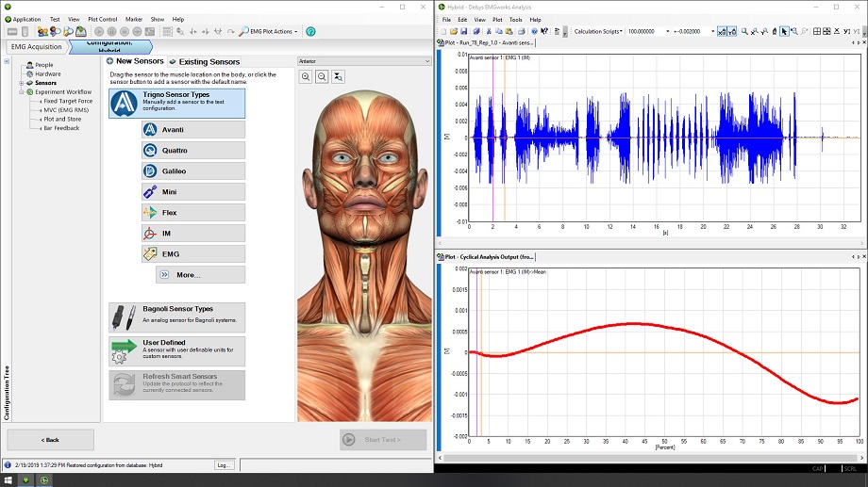This screenshot has height=487, width=868.
Task: Click the help question mark icon
Action: (x=310, y=31)
